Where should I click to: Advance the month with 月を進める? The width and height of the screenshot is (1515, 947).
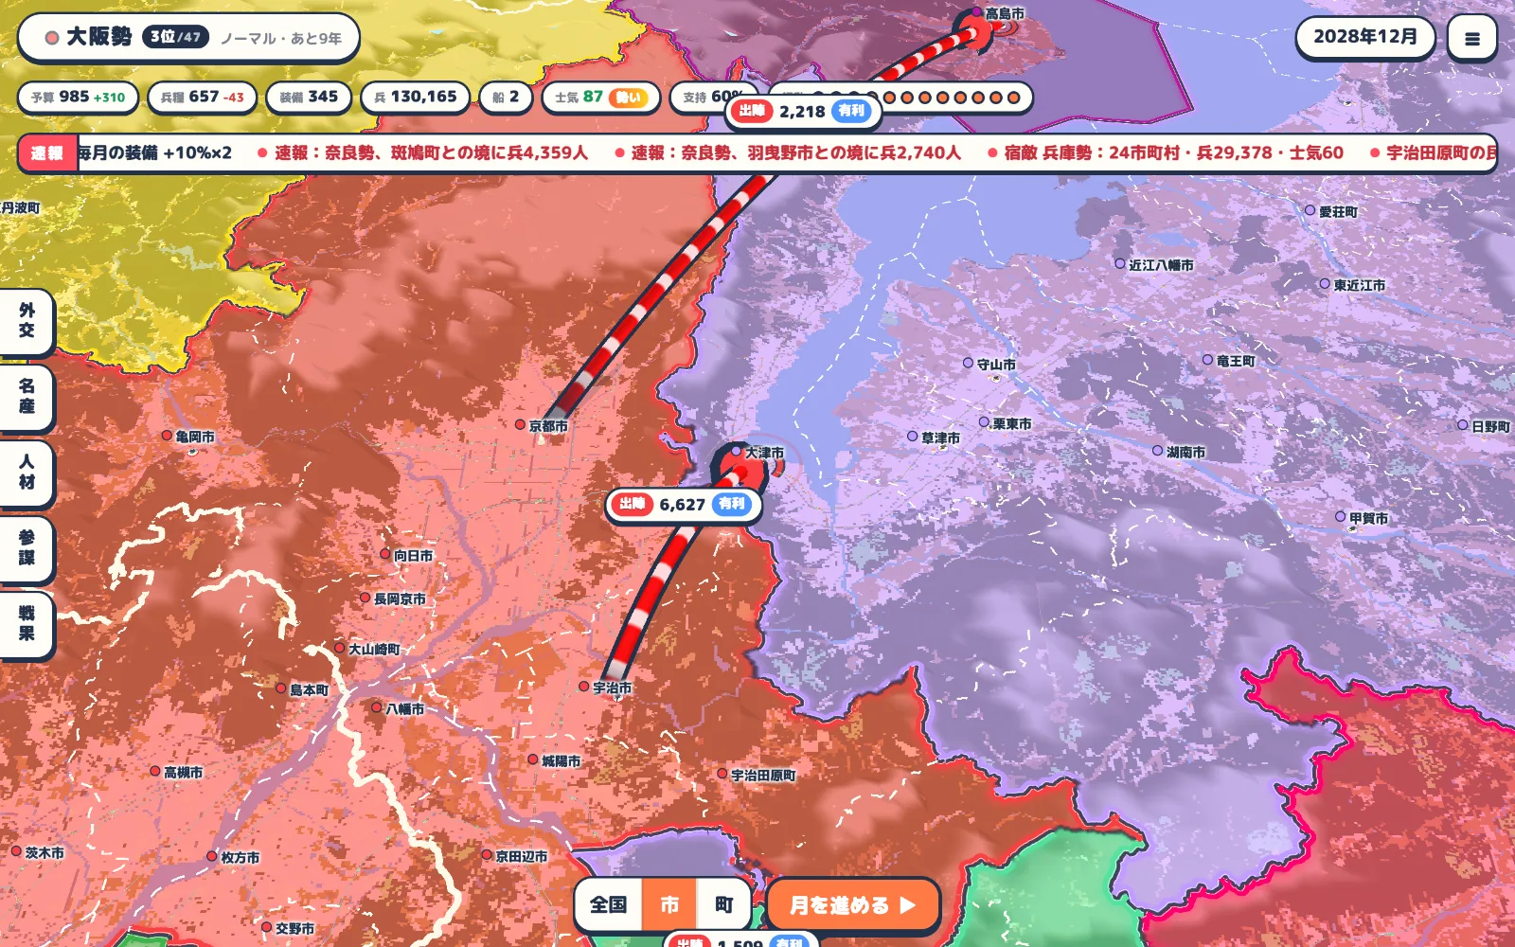tap(853, 905)
